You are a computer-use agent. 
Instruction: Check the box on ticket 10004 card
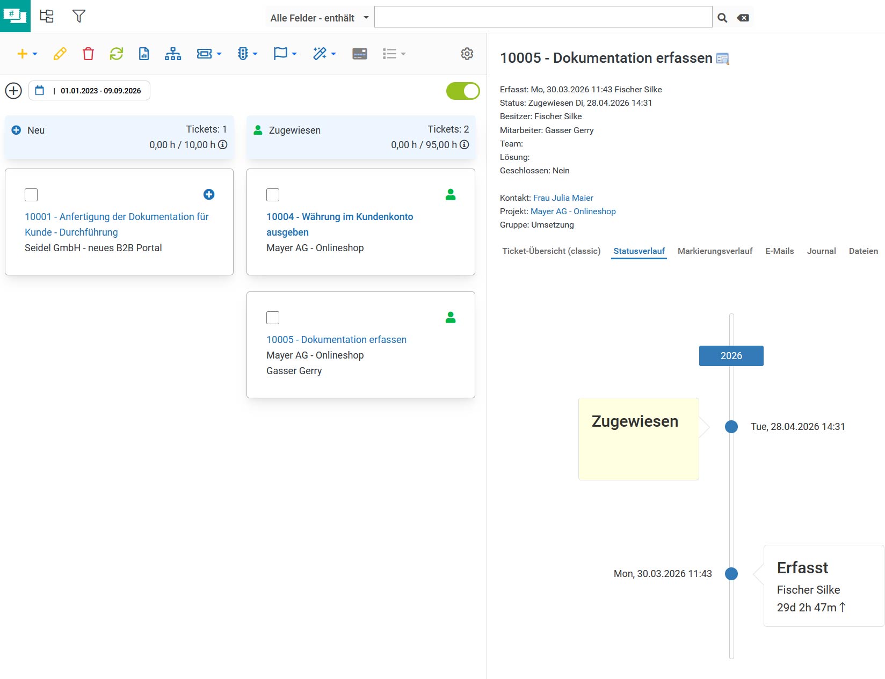273,195
